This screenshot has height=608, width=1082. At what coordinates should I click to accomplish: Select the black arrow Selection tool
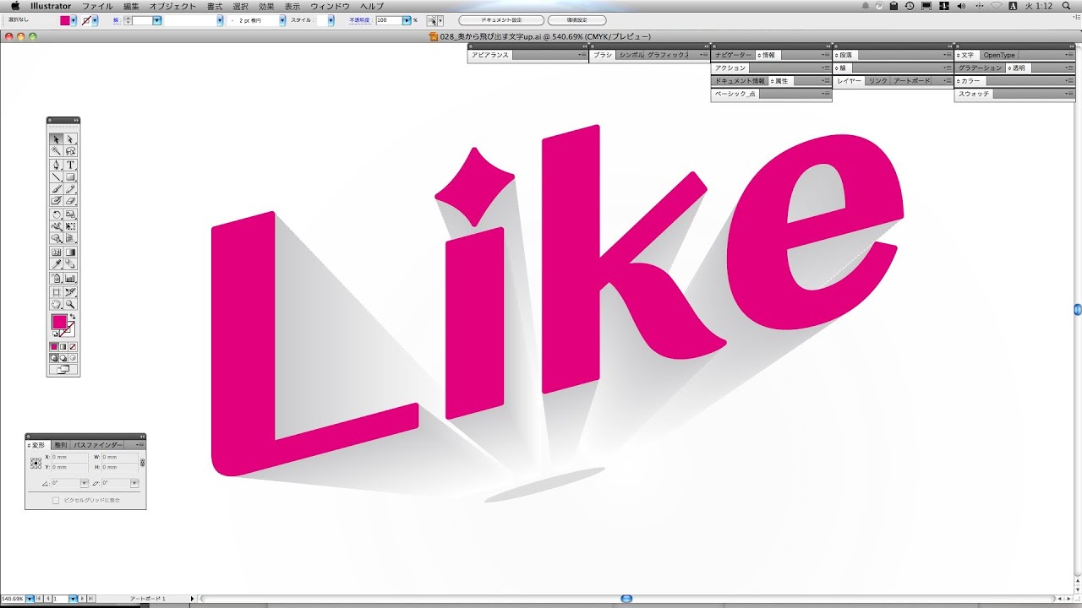(56, 139)
